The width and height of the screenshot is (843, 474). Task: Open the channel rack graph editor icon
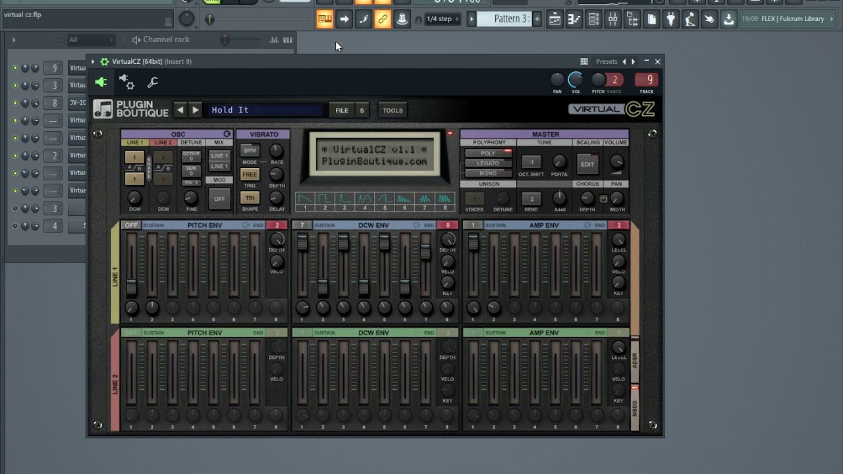click(274, 40)
